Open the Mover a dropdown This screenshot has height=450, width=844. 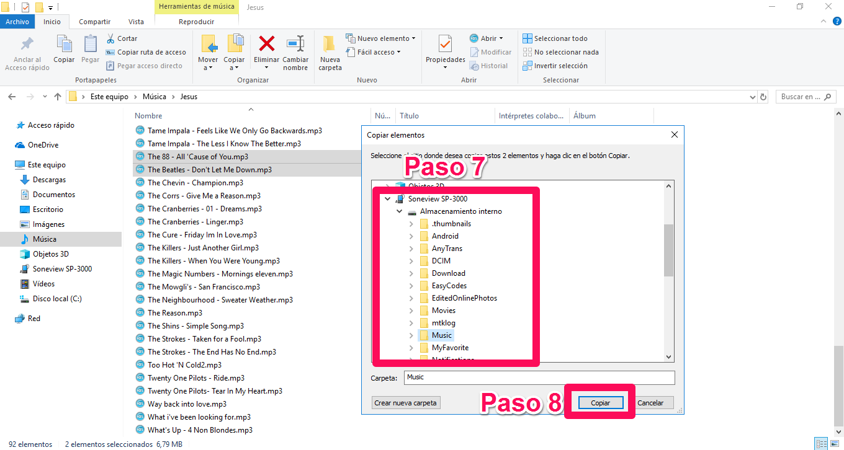tap(208, 64)
